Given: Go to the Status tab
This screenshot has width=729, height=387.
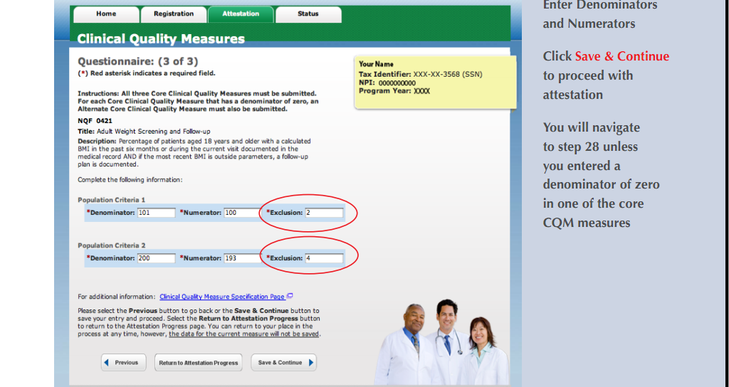Looking at the screenshot, I should [308, 14].
